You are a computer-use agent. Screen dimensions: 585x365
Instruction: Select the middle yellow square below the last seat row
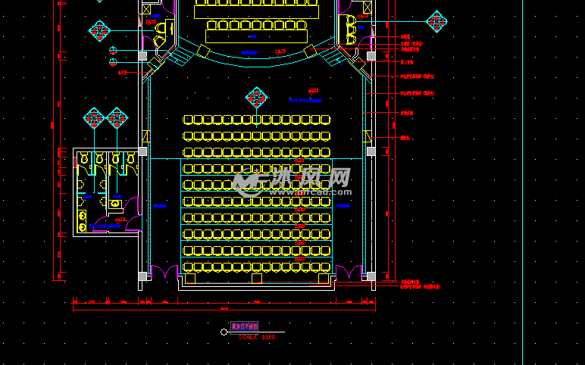257,279
